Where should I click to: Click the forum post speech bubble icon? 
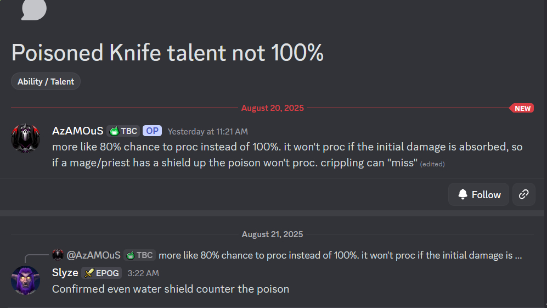click(x=33, y=9)
